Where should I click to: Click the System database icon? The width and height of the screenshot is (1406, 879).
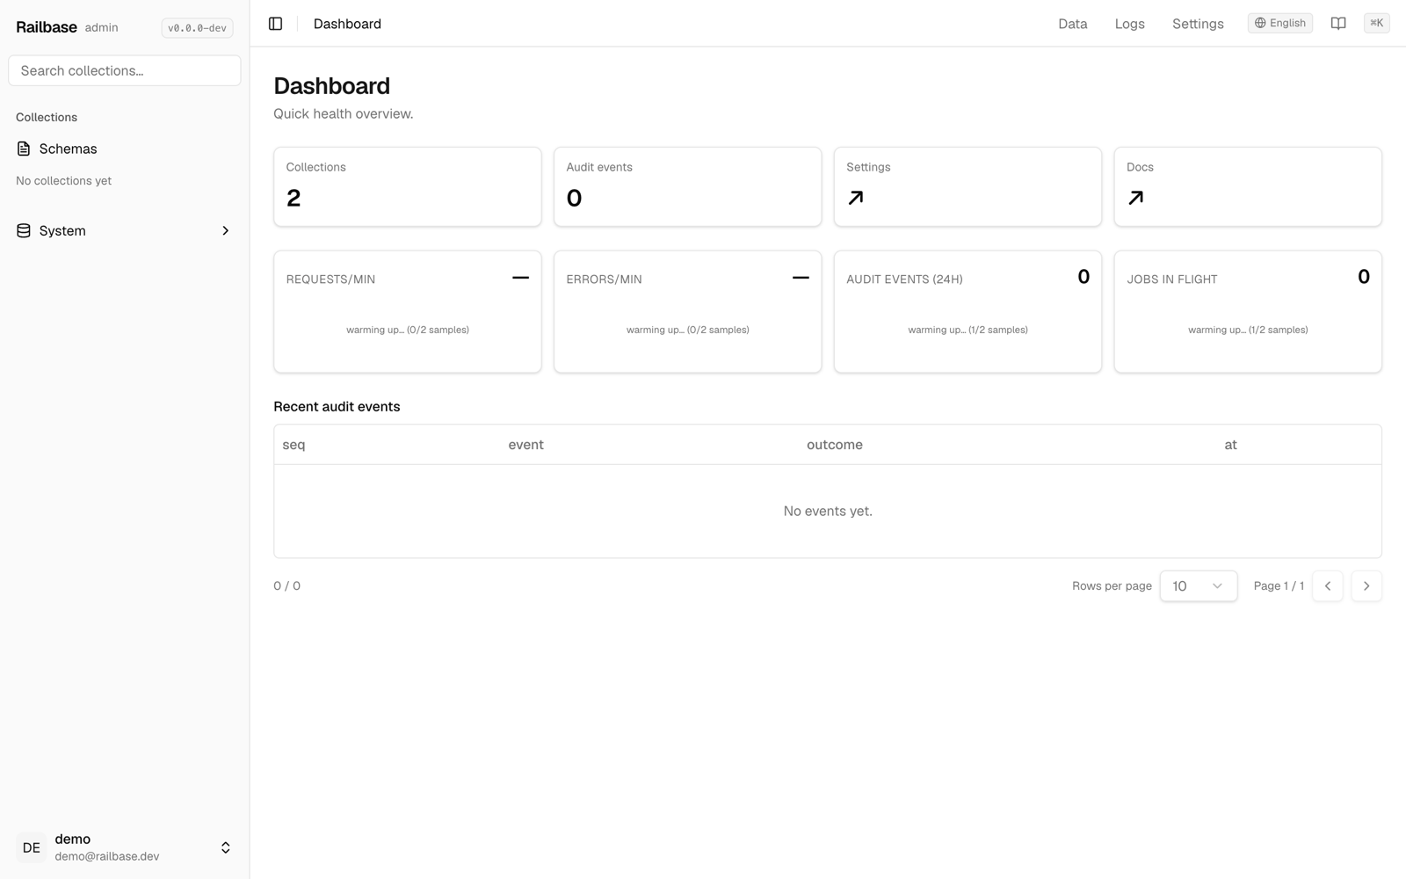click(24, 230)
